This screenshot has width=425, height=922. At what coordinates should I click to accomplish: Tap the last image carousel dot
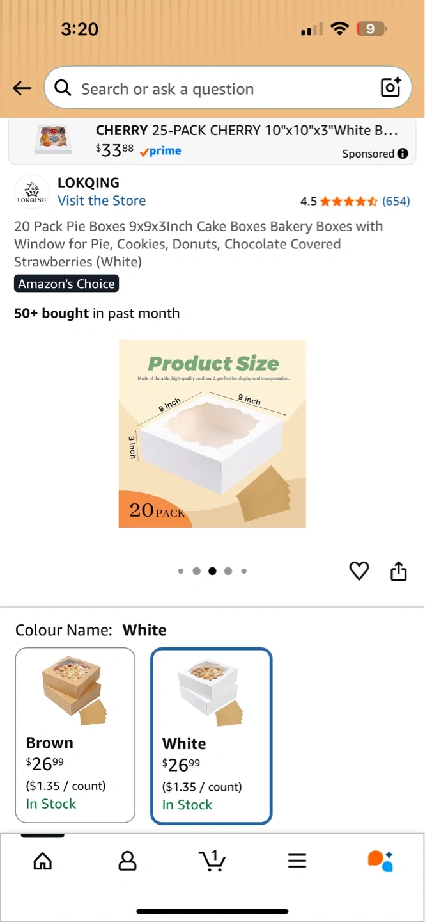pos(244,571)
